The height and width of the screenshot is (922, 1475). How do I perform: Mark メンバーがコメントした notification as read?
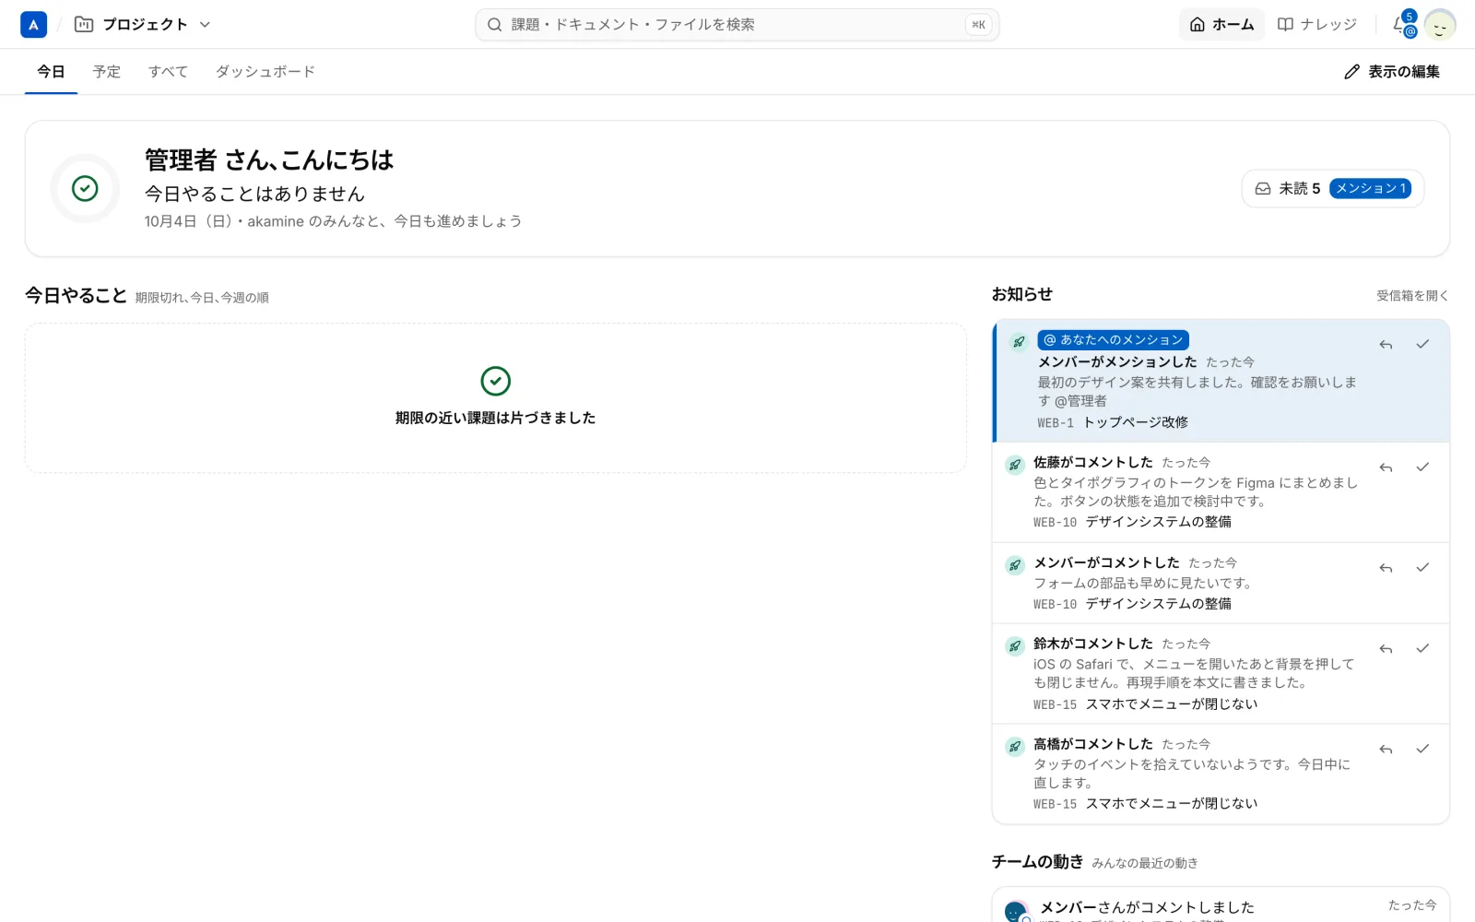click(1422, 568)
